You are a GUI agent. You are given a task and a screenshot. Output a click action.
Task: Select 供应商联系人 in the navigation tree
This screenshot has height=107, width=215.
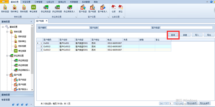(x=24, y=70)
